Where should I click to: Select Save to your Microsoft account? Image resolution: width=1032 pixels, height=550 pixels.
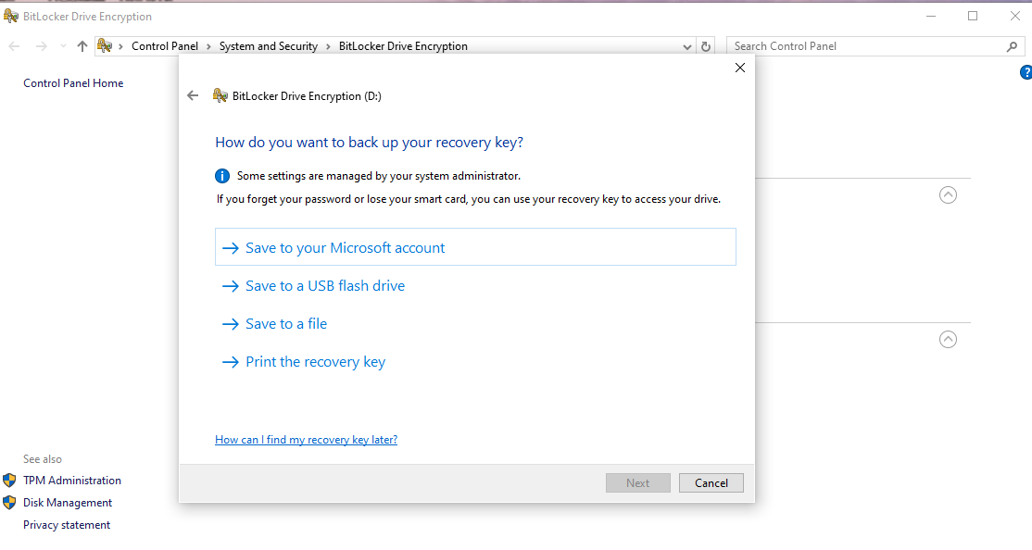point(475,247)
